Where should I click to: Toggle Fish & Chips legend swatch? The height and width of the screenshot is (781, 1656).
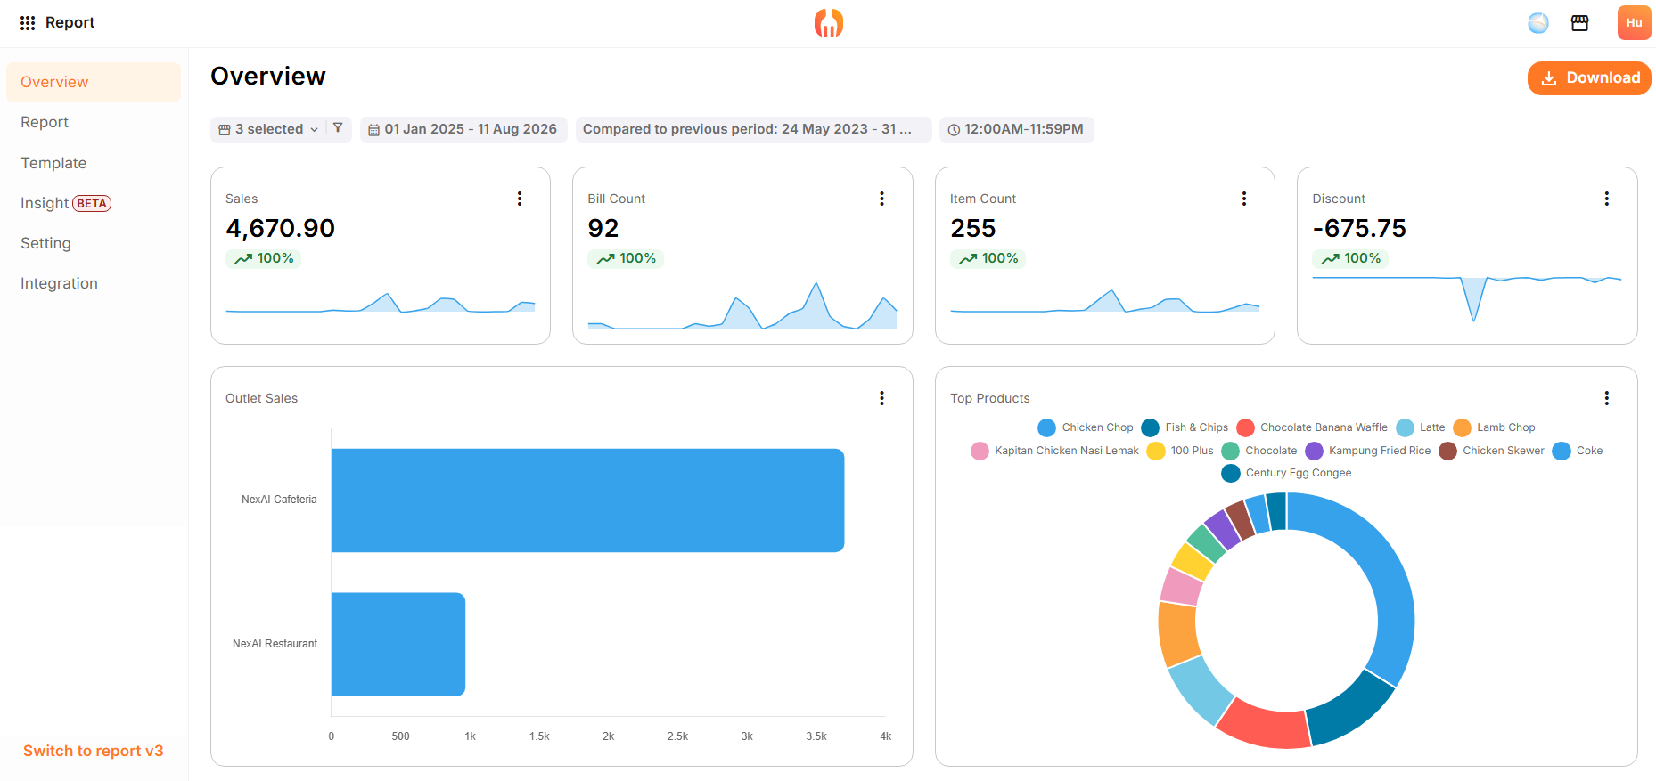tap(1150, 427)
